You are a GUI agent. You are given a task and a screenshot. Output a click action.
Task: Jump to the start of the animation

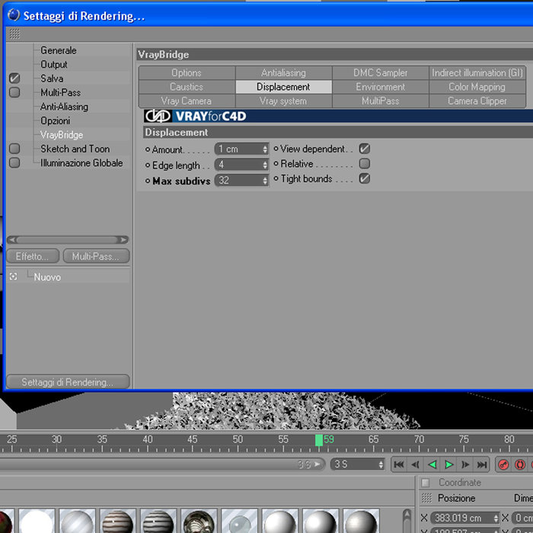point(399,464)
